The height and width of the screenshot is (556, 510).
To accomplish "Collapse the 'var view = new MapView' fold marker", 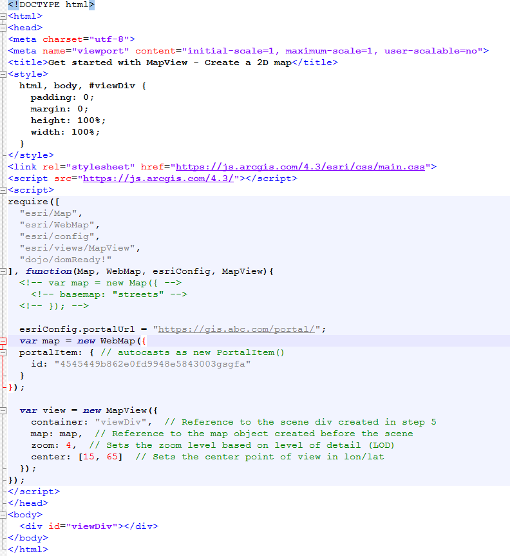I will click(x=3, y=410).
